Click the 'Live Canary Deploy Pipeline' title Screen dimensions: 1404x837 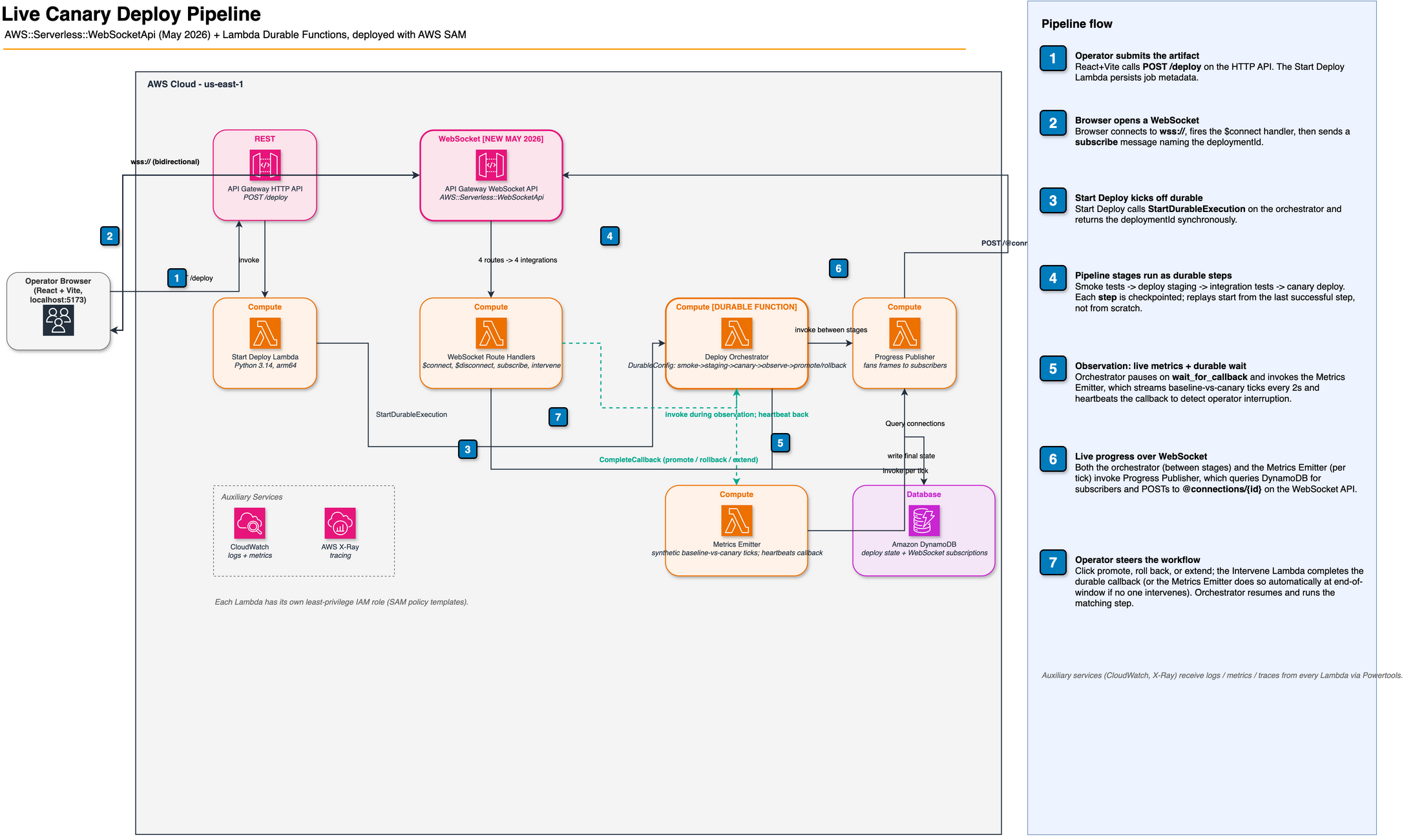[131, 14]
